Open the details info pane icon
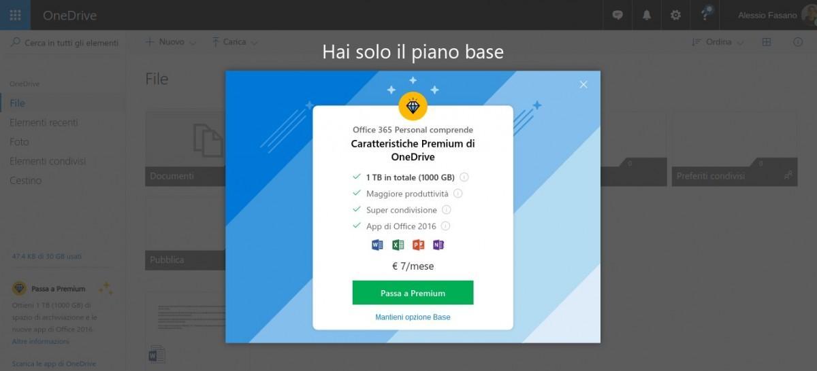This screenshot has width=817, height=371. 798,42
